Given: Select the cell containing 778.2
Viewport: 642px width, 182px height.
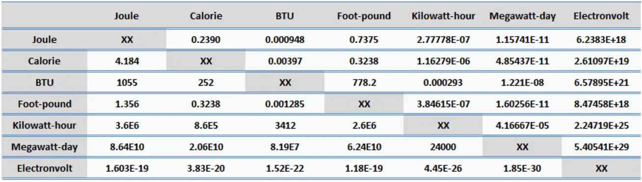Looking at the screenshot, I should click(x=364, y=83).
